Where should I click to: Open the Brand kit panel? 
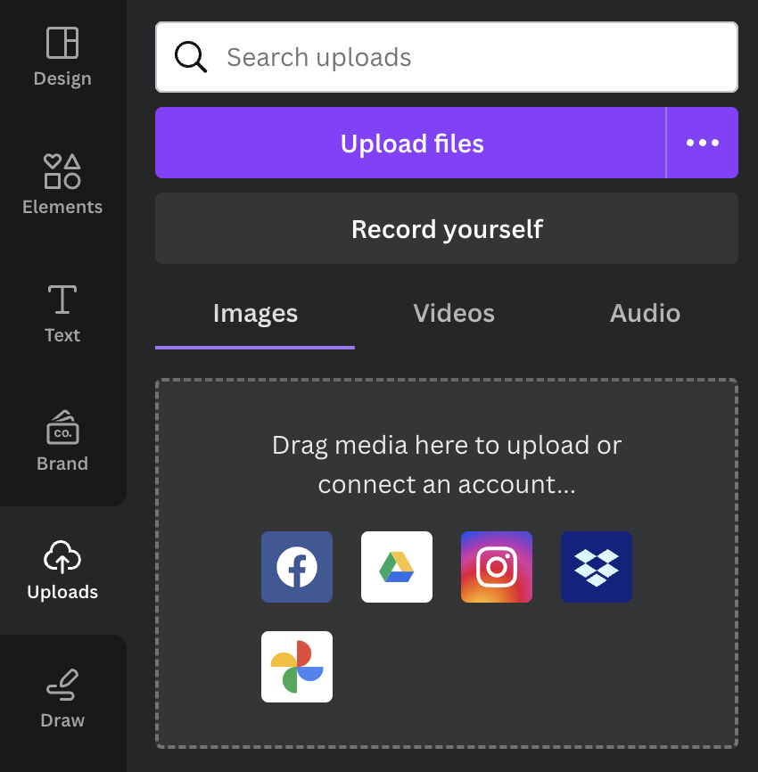tap(62, 441)
